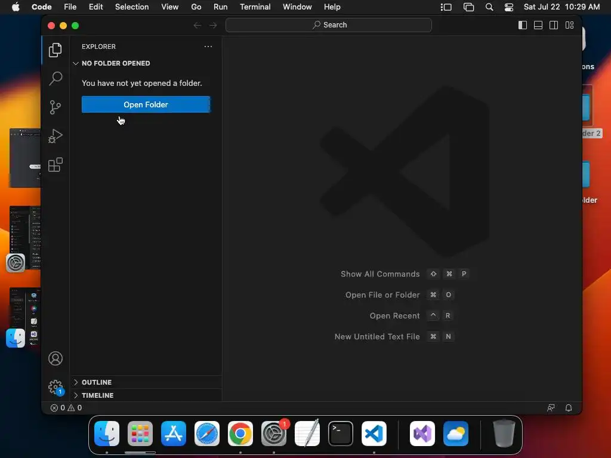611x458 pixels.
Task: Open the Explorer view in activity bar
Action: [55, 50]
